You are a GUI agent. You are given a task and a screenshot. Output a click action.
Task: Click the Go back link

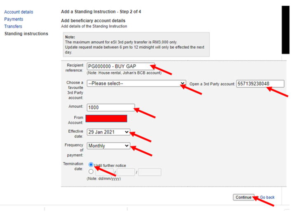coord(267,197)
